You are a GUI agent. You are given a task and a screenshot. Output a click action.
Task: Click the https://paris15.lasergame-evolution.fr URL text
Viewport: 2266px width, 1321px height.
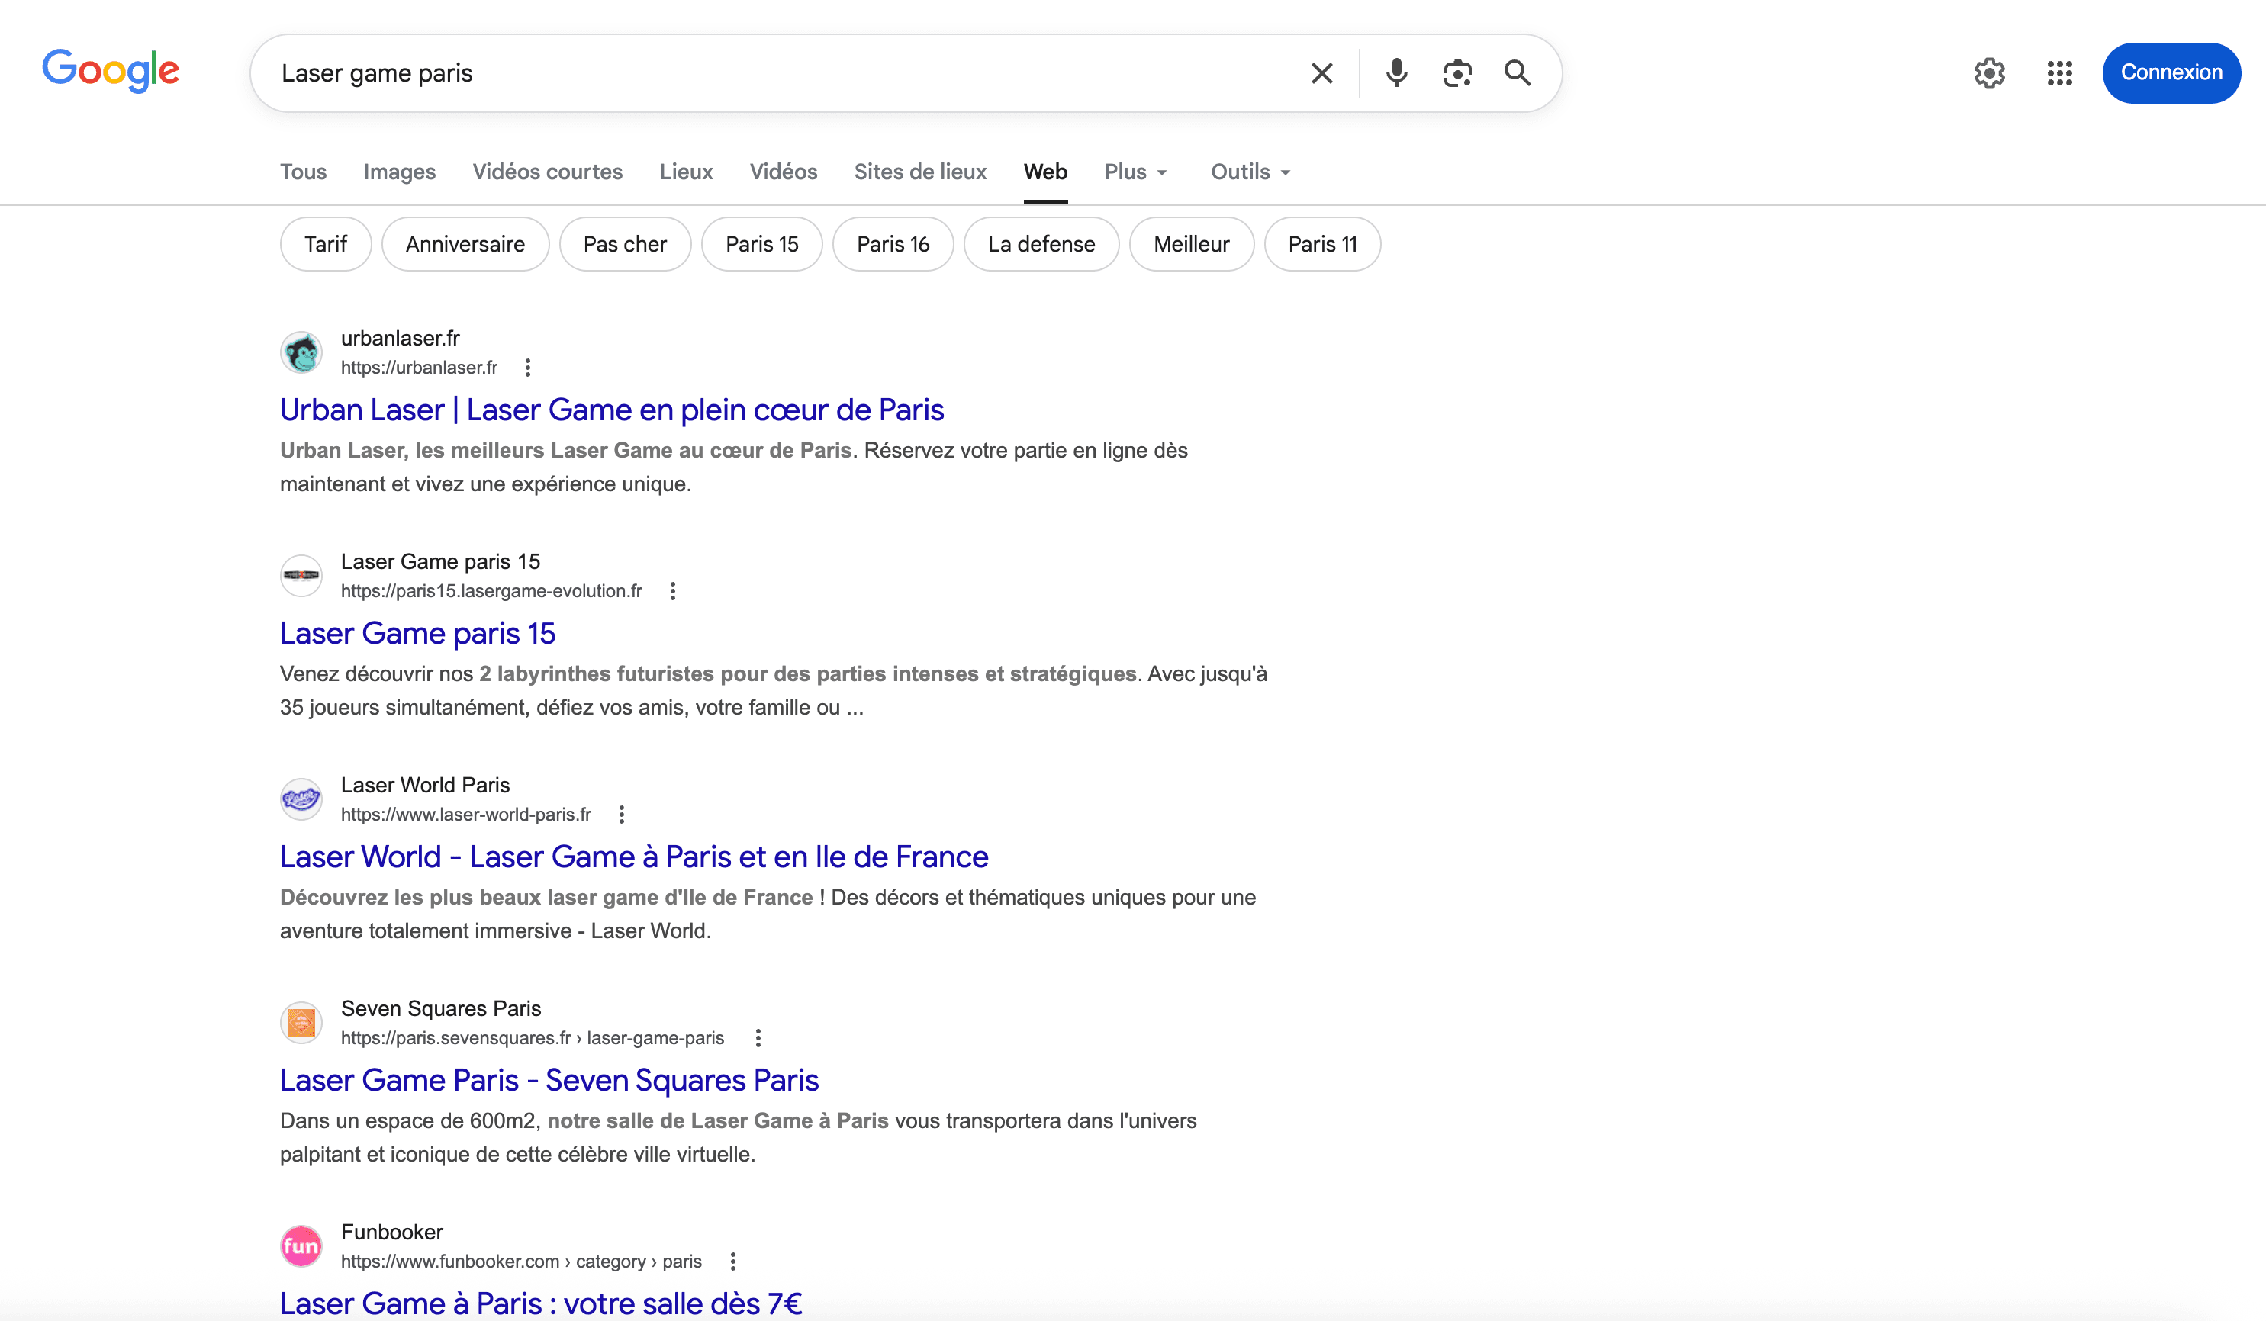coord(492,591)
